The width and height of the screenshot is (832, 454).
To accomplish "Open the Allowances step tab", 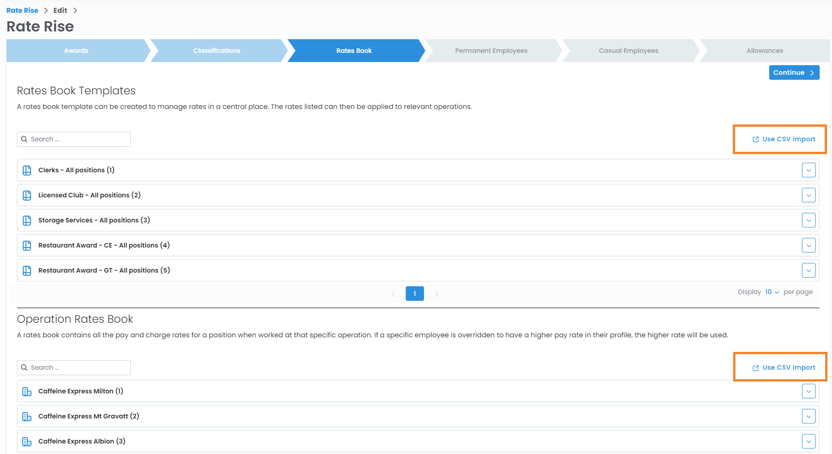I will coord(765,51).
